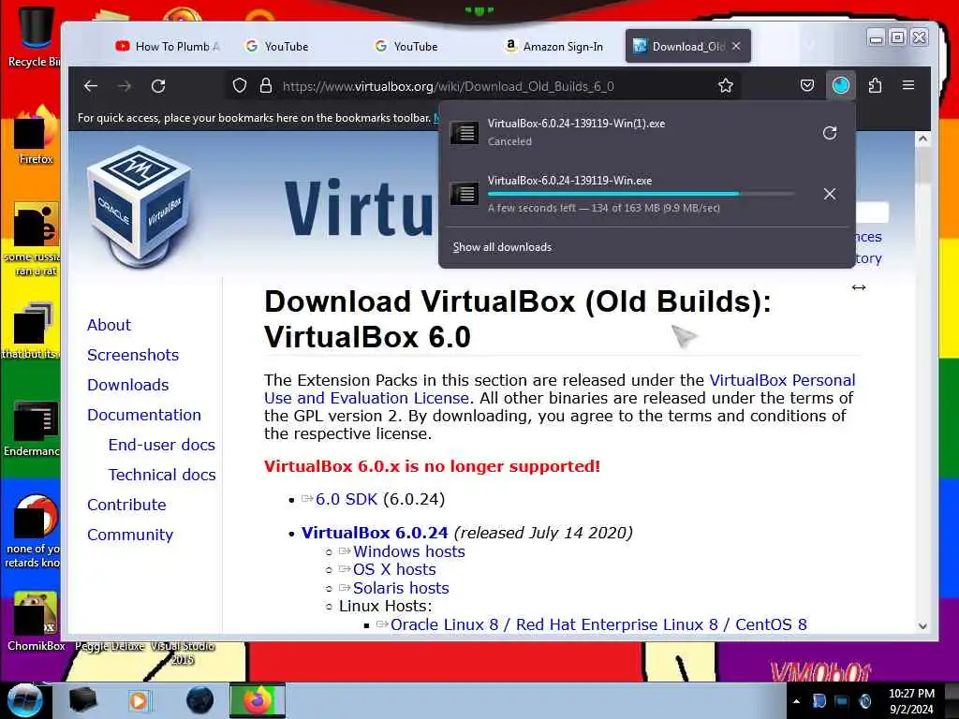Switch to the first YouTube tab
Image resolution: width=959 pixels, height=719 pixels.
click(277, 47)
